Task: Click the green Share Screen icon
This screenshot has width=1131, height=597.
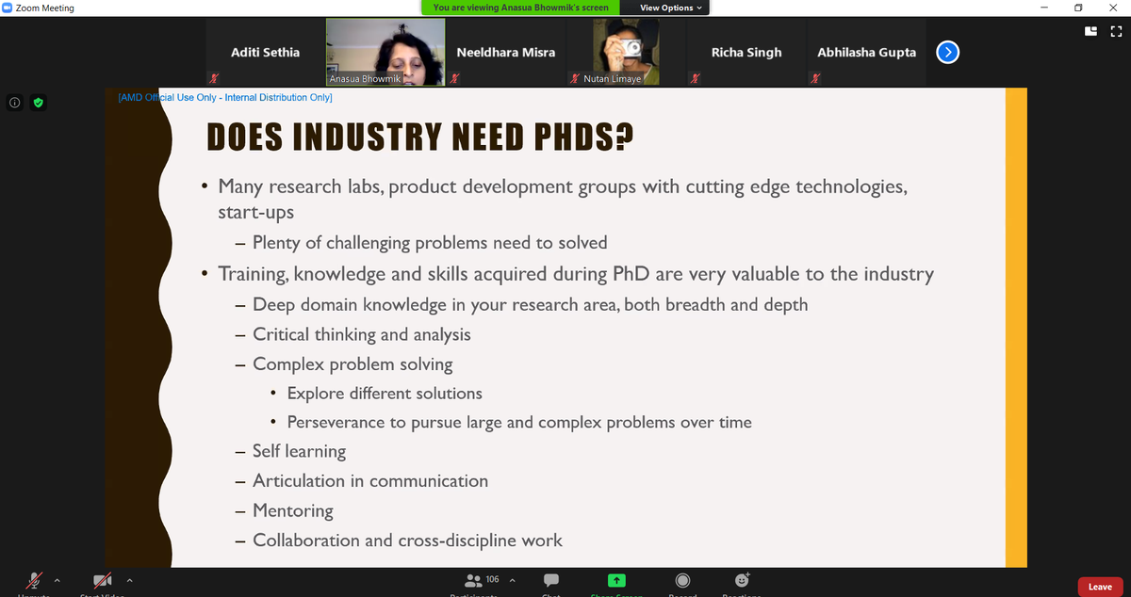Action: click(x=616, y=580)
